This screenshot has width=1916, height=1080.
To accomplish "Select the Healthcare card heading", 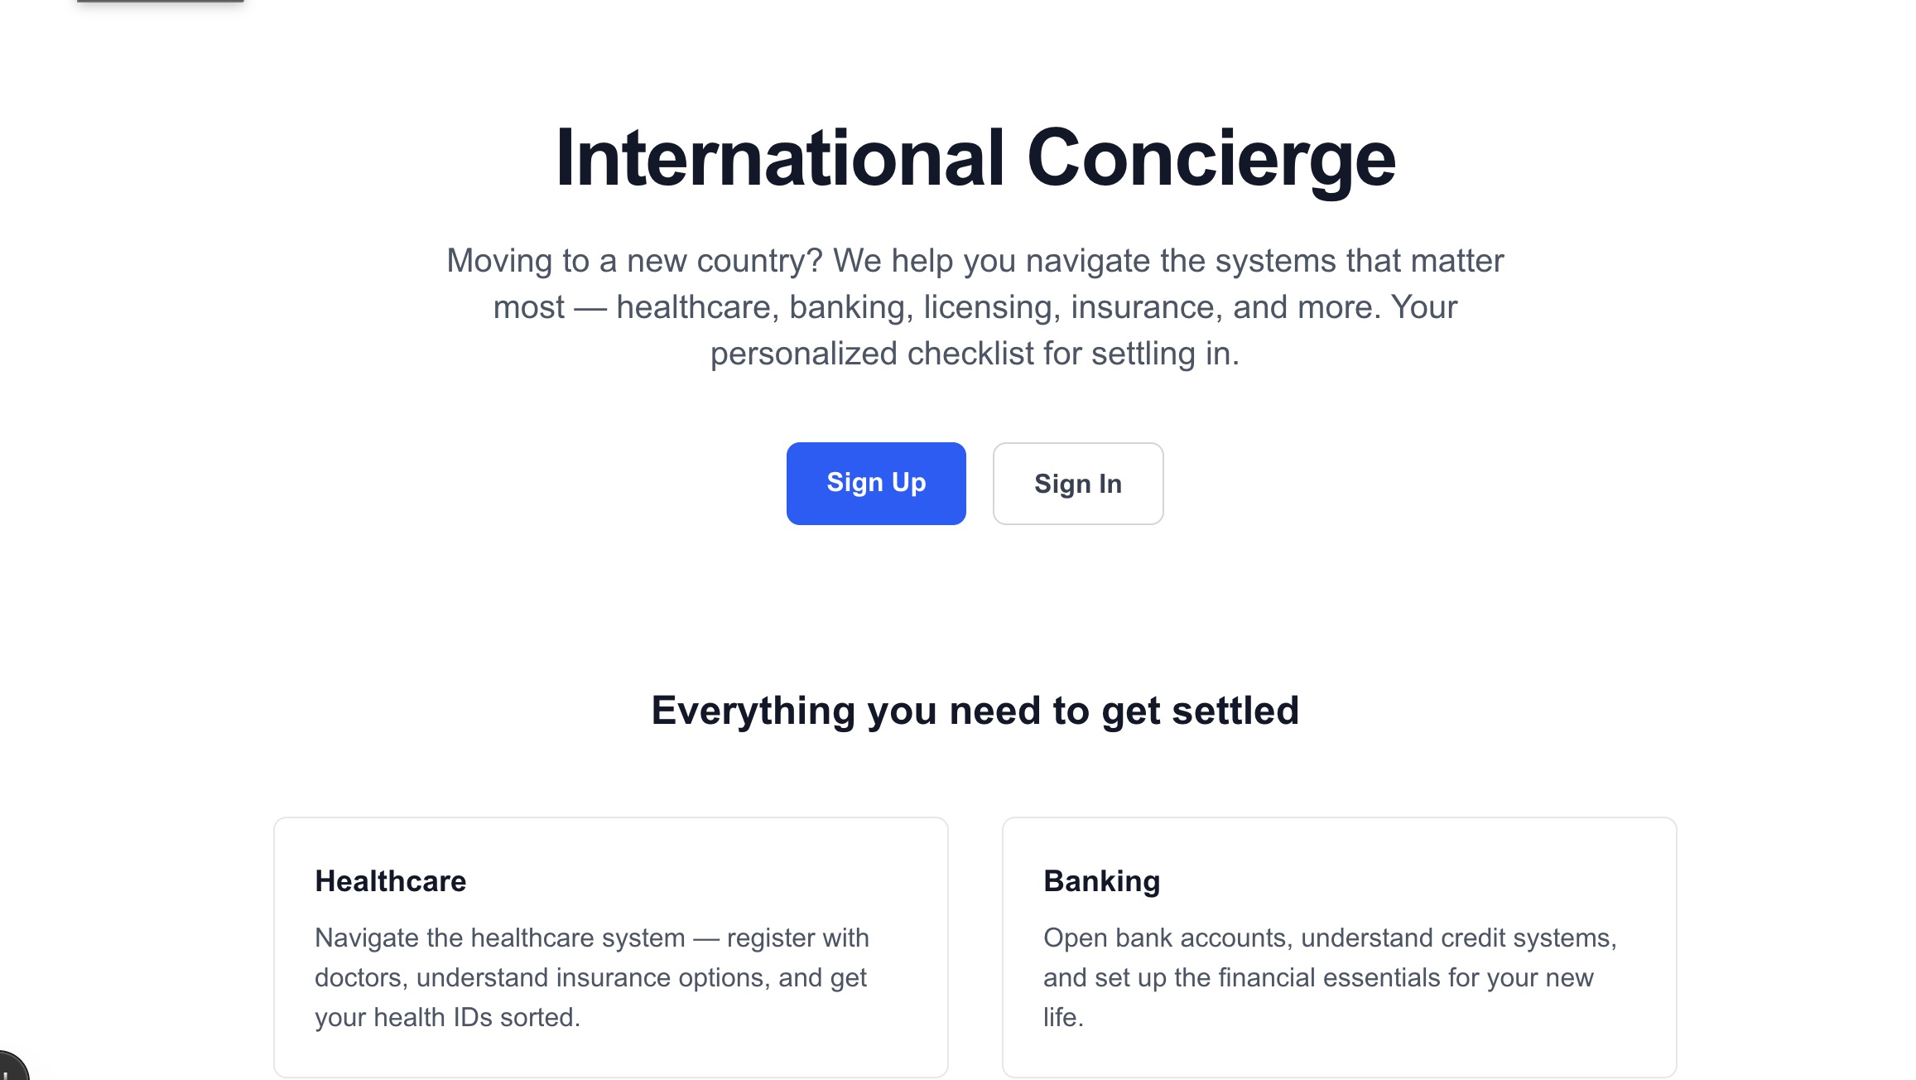I will pyautogui.click(x=390, y=880).
